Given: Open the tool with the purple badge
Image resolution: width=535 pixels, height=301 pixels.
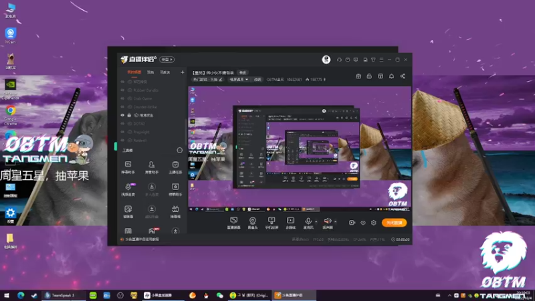Looking at the screenshot, I should click(128, 190).
